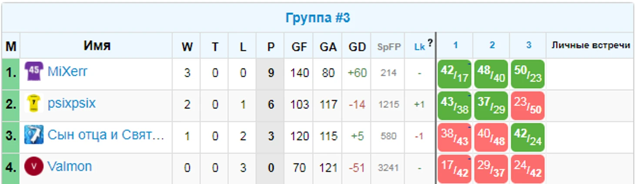Open round 1 column header
This screenshot has height=184, width=635.
point(455,45)
